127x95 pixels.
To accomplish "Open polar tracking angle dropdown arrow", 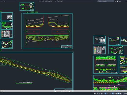I will [x=107, y=93].
